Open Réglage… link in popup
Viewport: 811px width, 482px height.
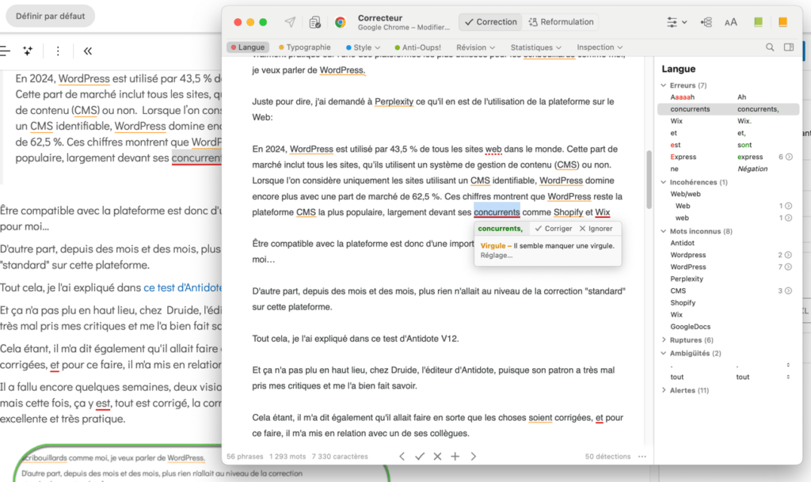tap(497, 255)
